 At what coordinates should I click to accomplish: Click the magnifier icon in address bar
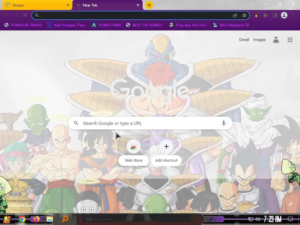pyautogui.click(x=37, y=15)
